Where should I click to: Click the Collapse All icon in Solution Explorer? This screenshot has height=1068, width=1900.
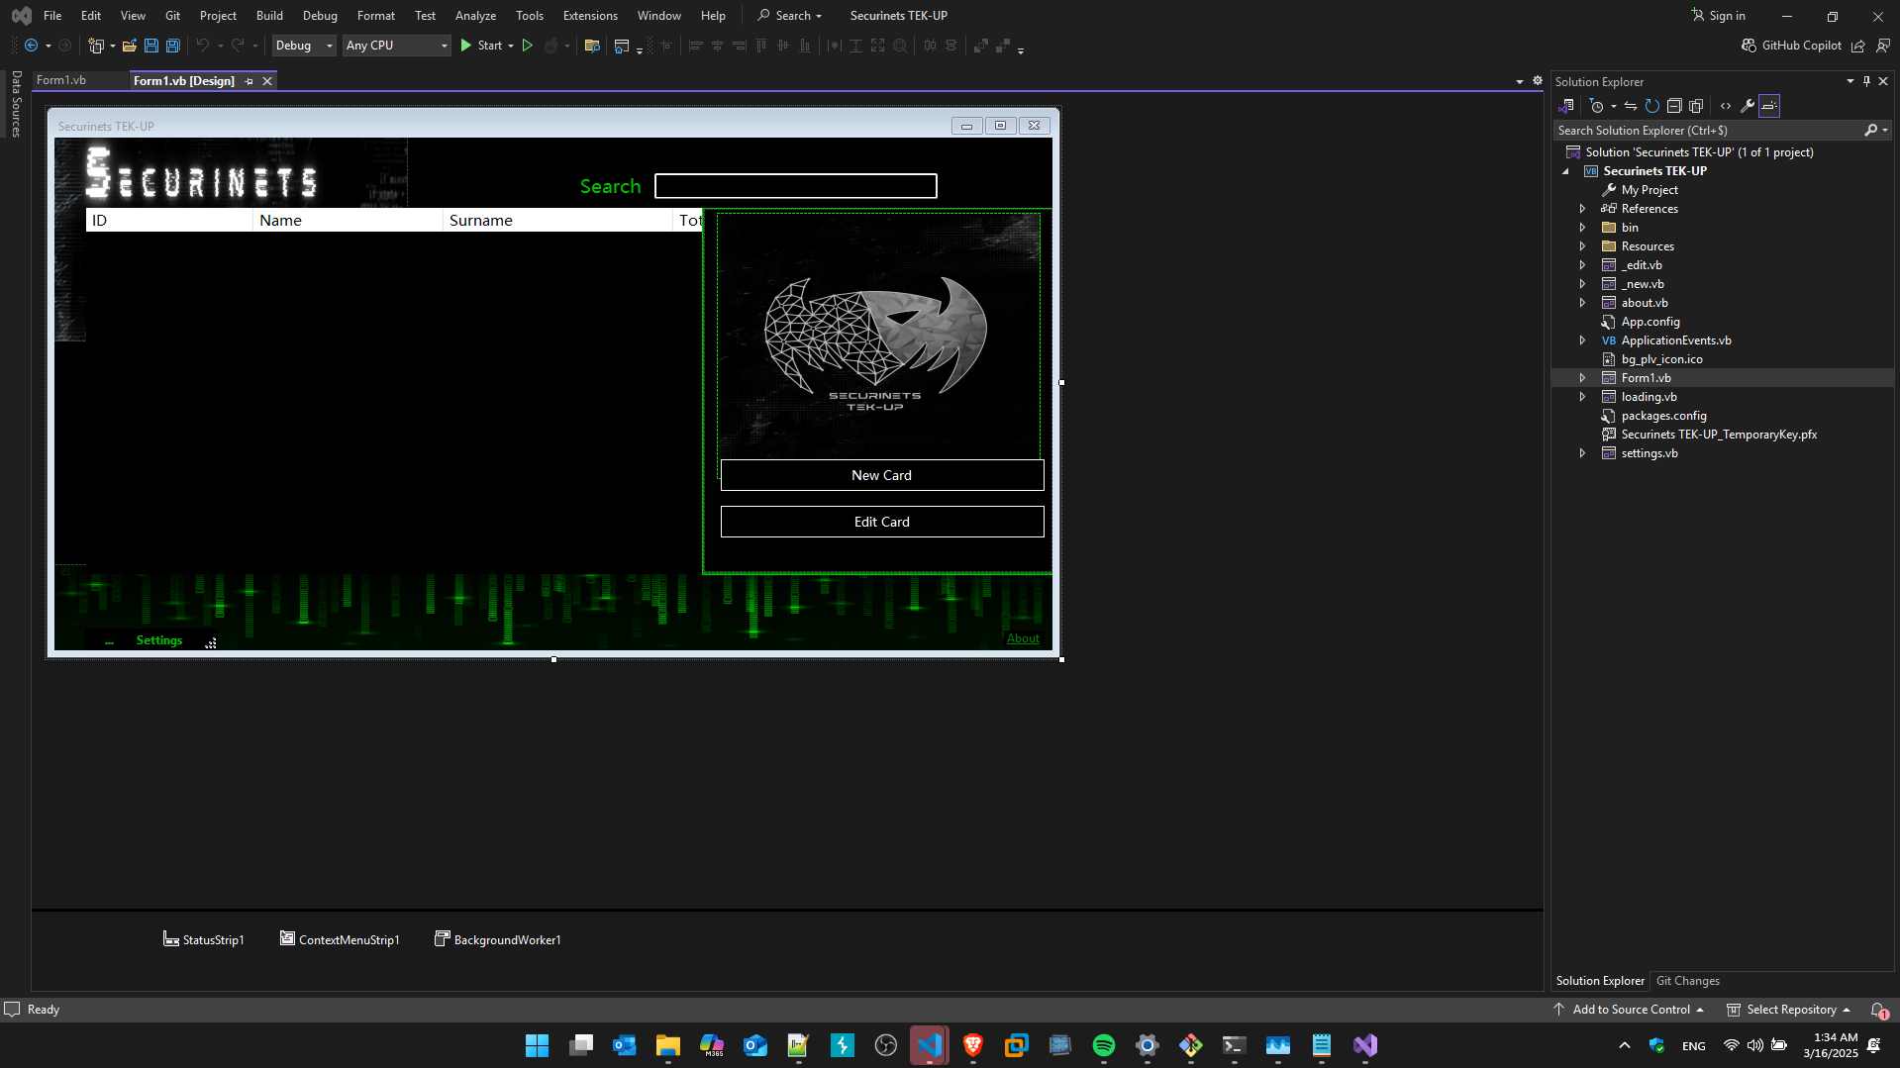pos(1674,106)
